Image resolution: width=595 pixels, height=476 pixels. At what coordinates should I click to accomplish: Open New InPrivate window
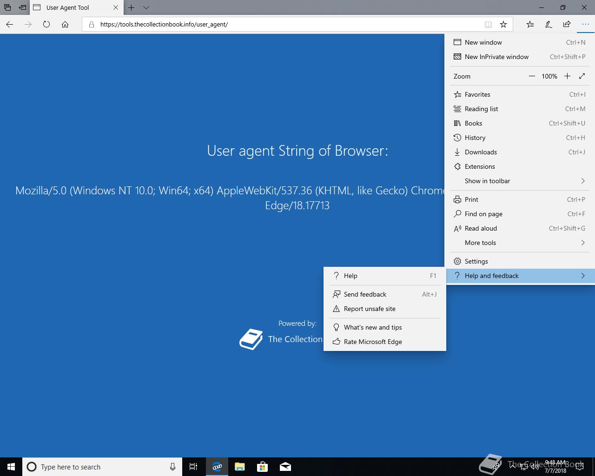pos(520,57)
